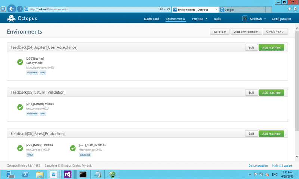Switch to the Google browser tab
This screenshot has height=179, width=299.
click(242, 10)
